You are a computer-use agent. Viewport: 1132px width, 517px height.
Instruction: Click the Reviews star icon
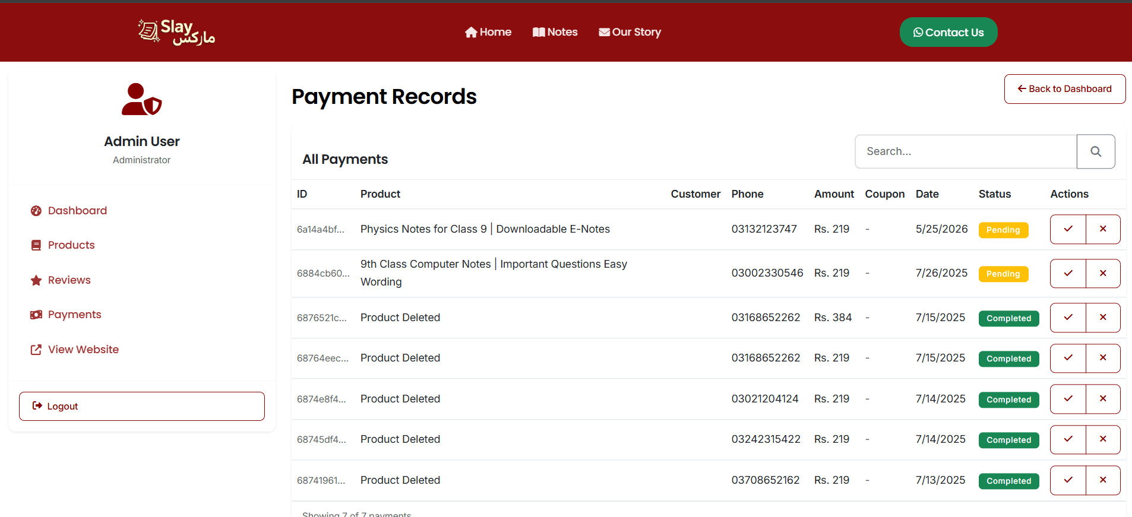click(x=36, y=280)
